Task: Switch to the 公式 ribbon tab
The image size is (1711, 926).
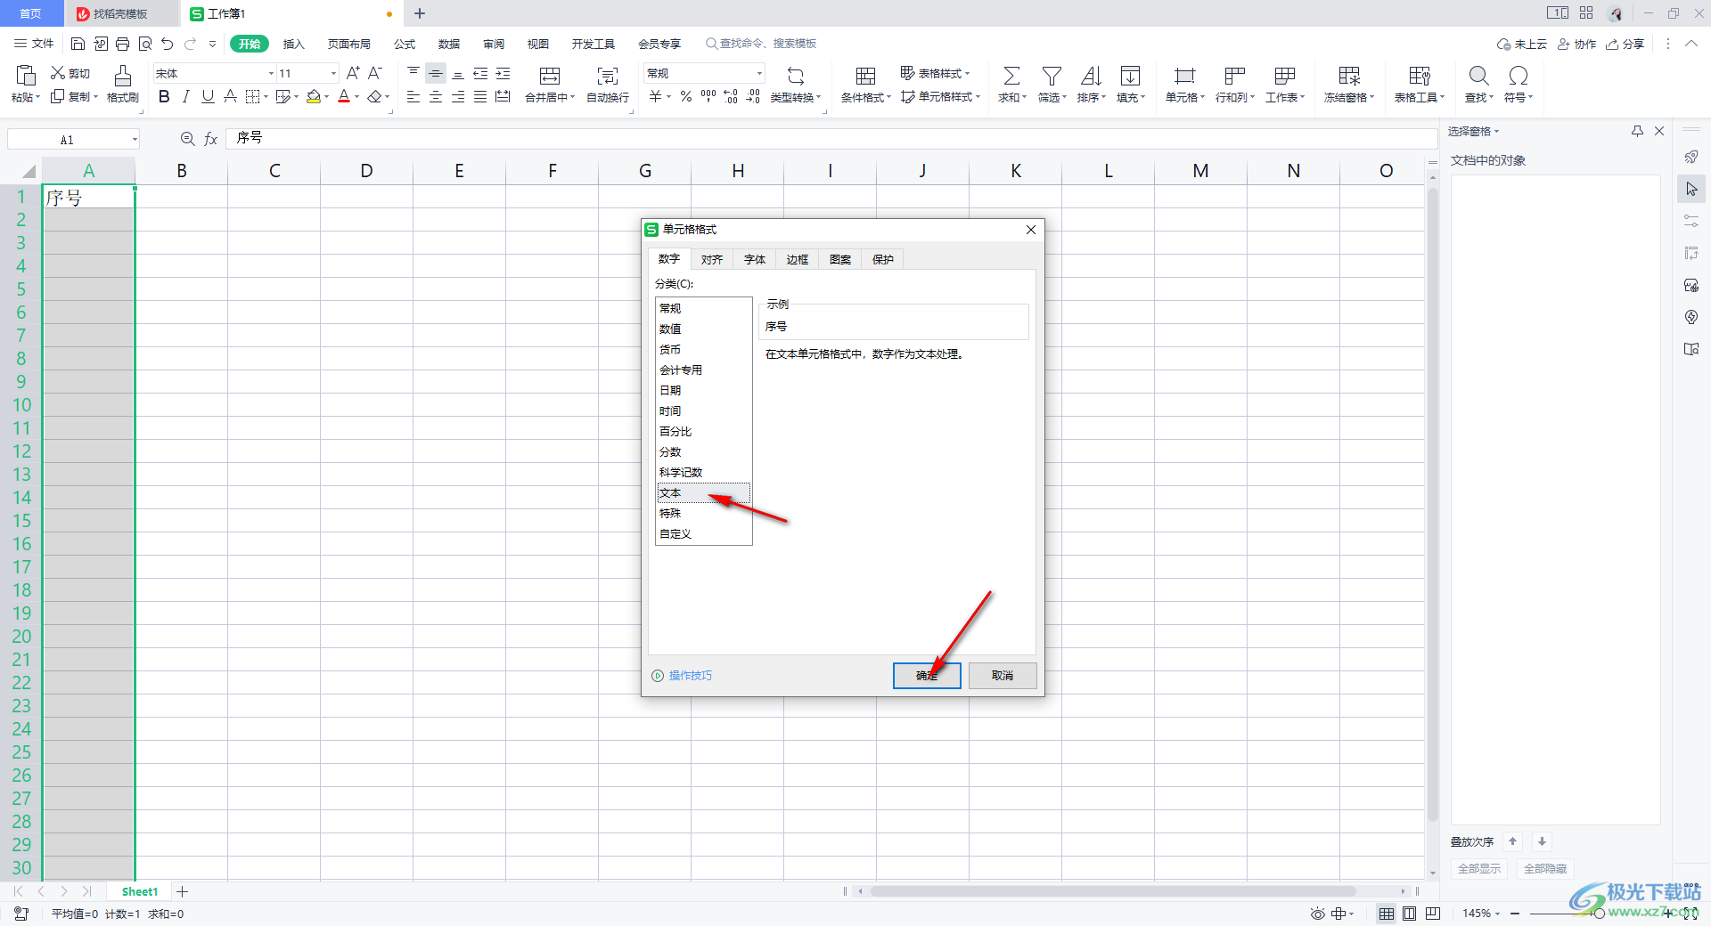Action: click(405, 44)
